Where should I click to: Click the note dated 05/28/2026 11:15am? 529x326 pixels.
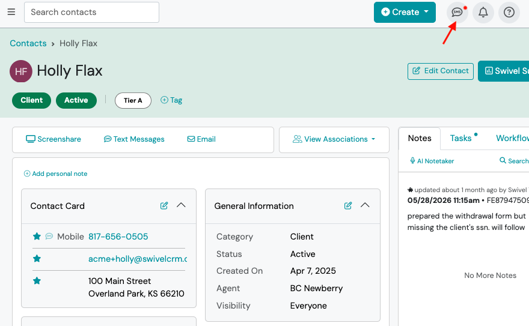tap(443, 201)
